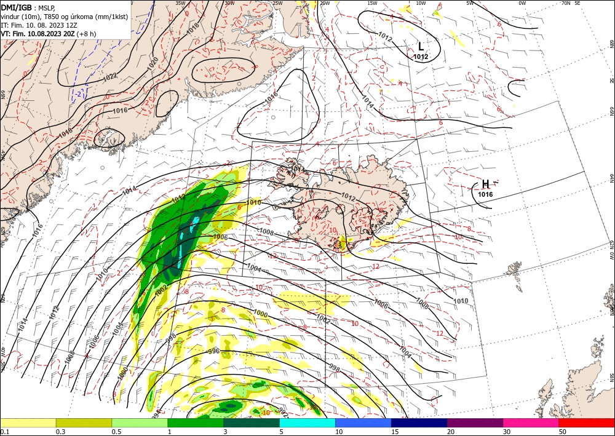
Task: Click the olive 0.3 precipitation legend swatch
Action: pos(84,422)
